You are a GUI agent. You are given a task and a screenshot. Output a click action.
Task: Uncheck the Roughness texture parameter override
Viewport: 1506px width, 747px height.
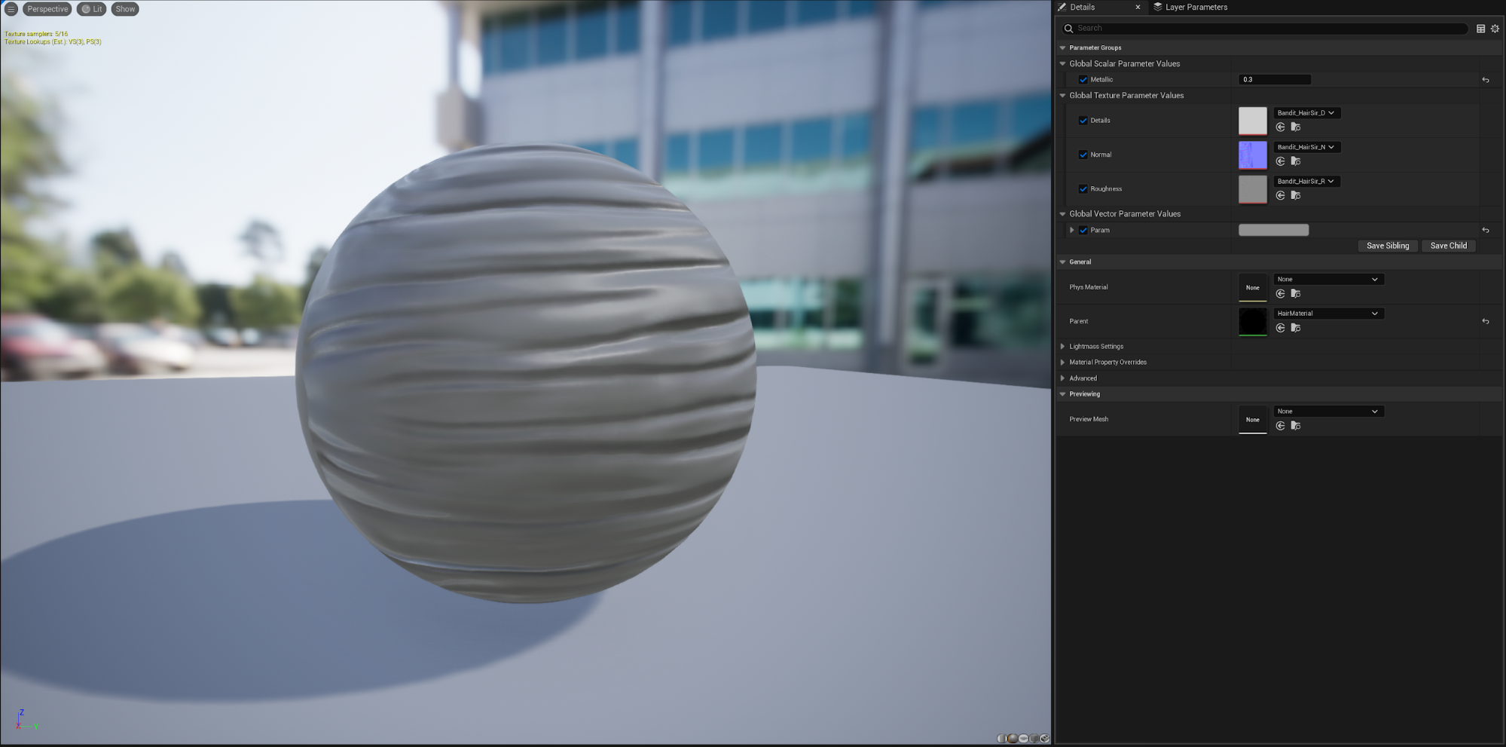[x=1083, y=188]
